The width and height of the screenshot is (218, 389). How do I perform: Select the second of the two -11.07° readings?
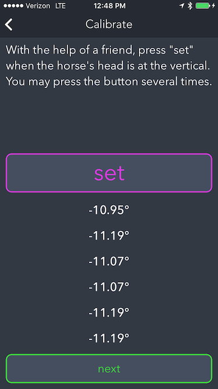[109, 287]
